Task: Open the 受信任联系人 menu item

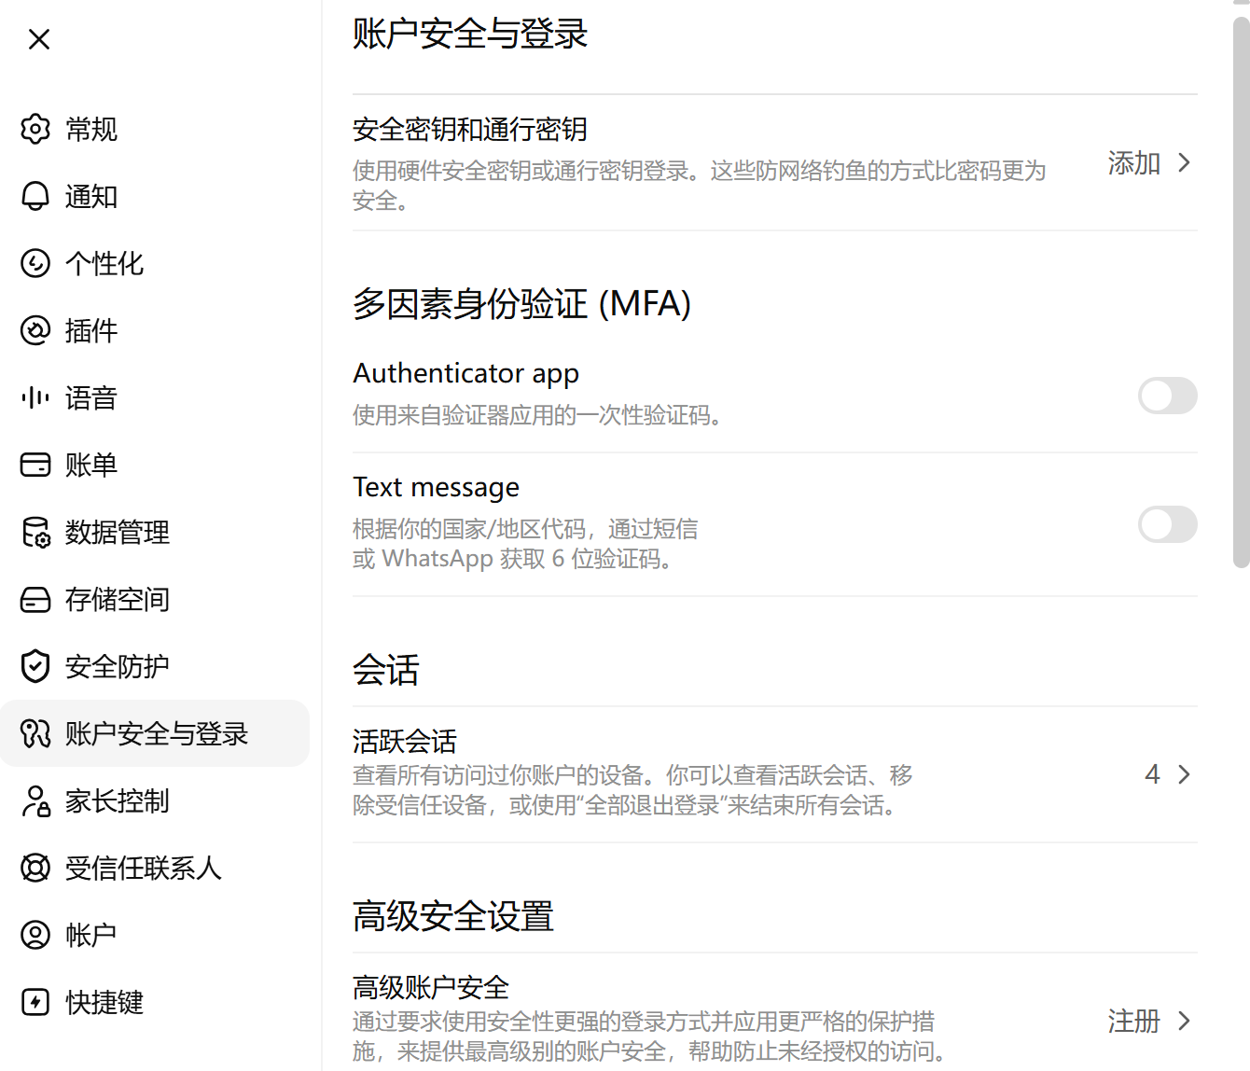Action: pyautogui.click(x=155, y=868)
